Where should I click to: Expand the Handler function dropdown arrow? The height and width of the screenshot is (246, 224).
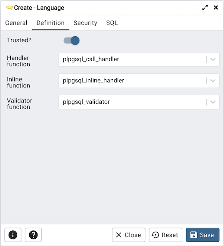213,59
